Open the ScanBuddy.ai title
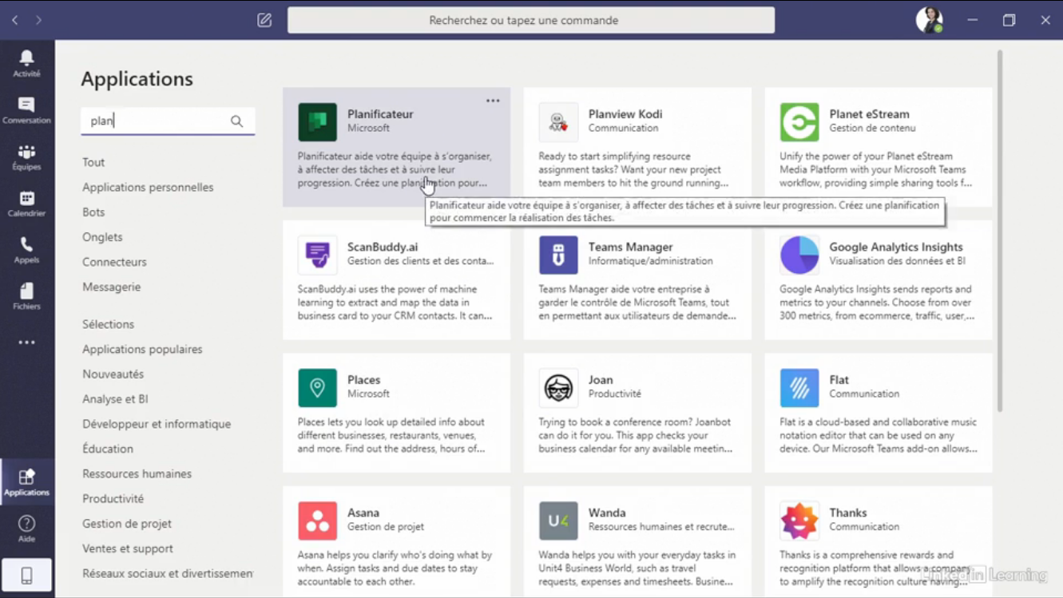1063x598 pixels. 383,247
